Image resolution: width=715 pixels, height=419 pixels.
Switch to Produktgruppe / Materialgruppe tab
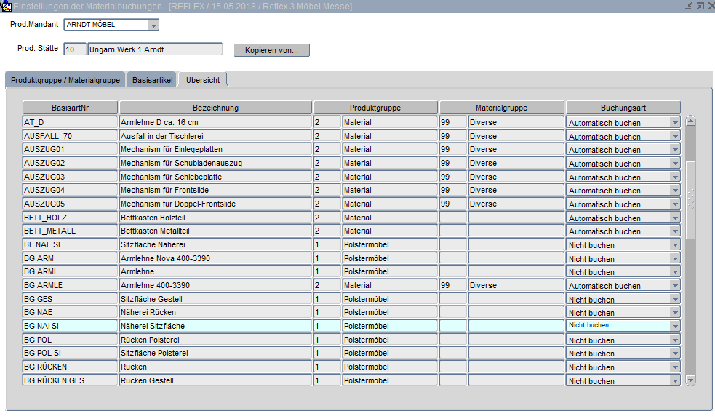65,80
